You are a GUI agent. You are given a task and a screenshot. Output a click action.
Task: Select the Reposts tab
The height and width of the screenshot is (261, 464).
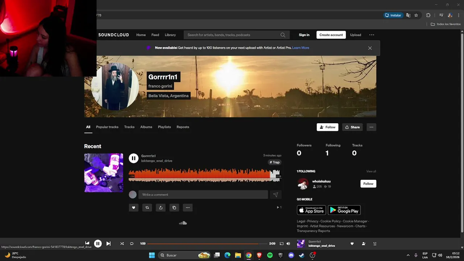point(183,127)
